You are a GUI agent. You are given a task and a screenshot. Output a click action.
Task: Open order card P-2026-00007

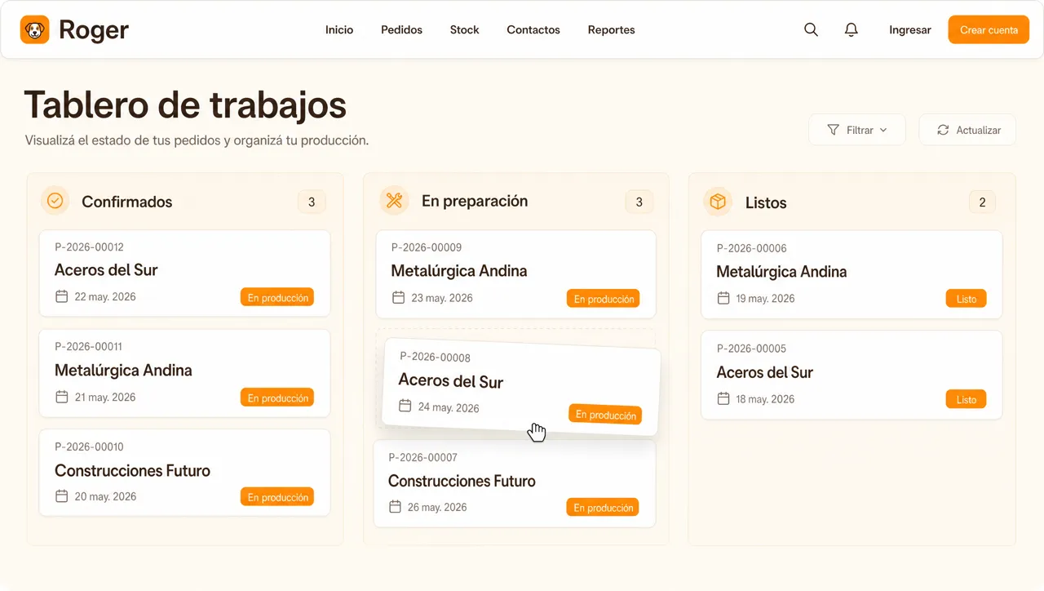(x=515, y=483)
